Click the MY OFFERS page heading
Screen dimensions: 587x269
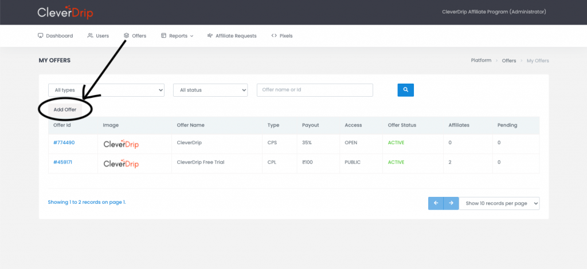[x=54, y=61]
